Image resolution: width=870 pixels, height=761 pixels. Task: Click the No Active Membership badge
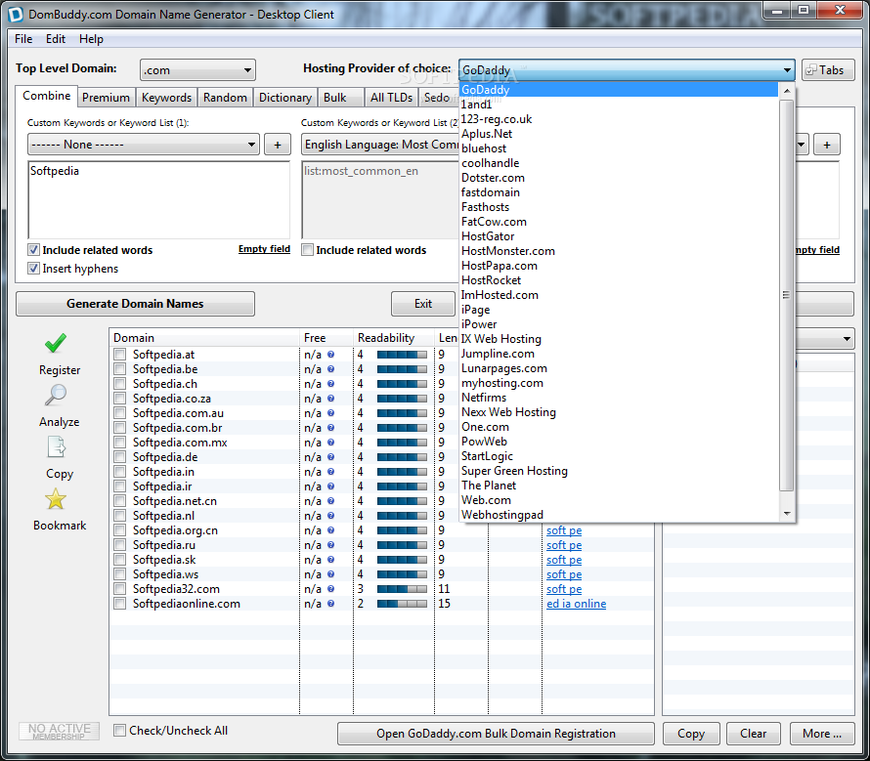[x=60, y=731]
